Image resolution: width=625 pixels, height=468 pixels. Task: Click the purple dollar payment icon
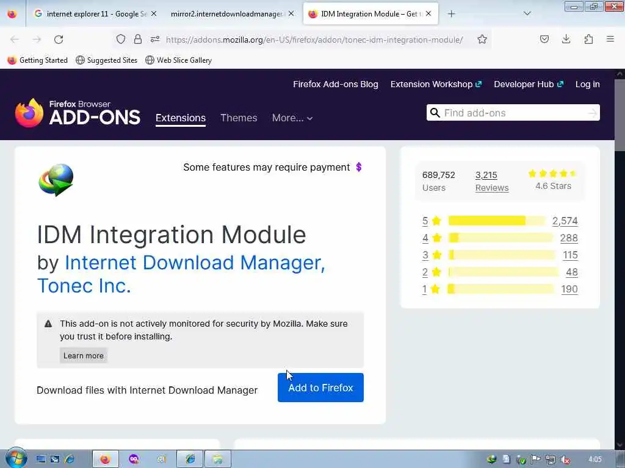click(x=359, y=167)
